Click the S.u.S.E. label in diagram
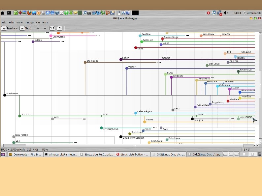This screenshot has height=196, width=262. point(25,114)
